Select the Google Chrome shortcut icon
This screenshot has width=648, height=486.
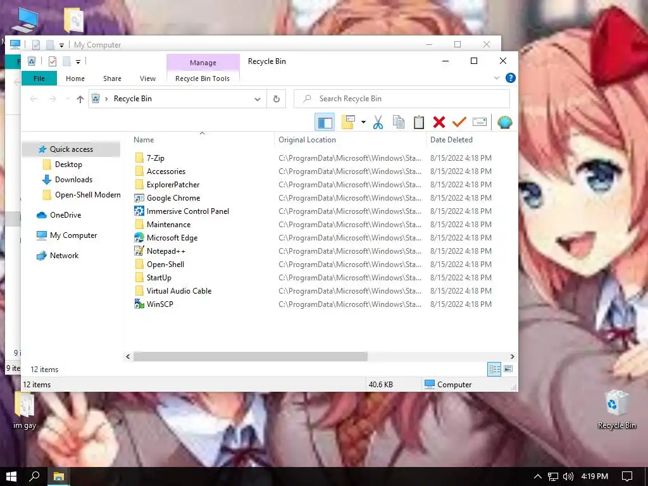[139, 198]
